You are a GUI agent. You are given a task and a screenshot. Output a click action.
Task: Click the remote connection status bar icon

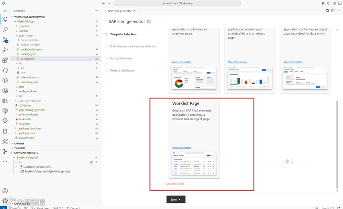tap(4, 208)
